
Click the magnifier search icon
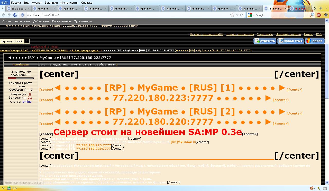coord(312,15)
